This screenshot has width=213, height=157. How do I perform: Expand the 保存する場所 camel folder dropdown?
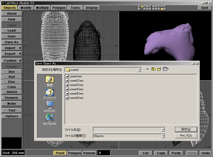point(139,70)
